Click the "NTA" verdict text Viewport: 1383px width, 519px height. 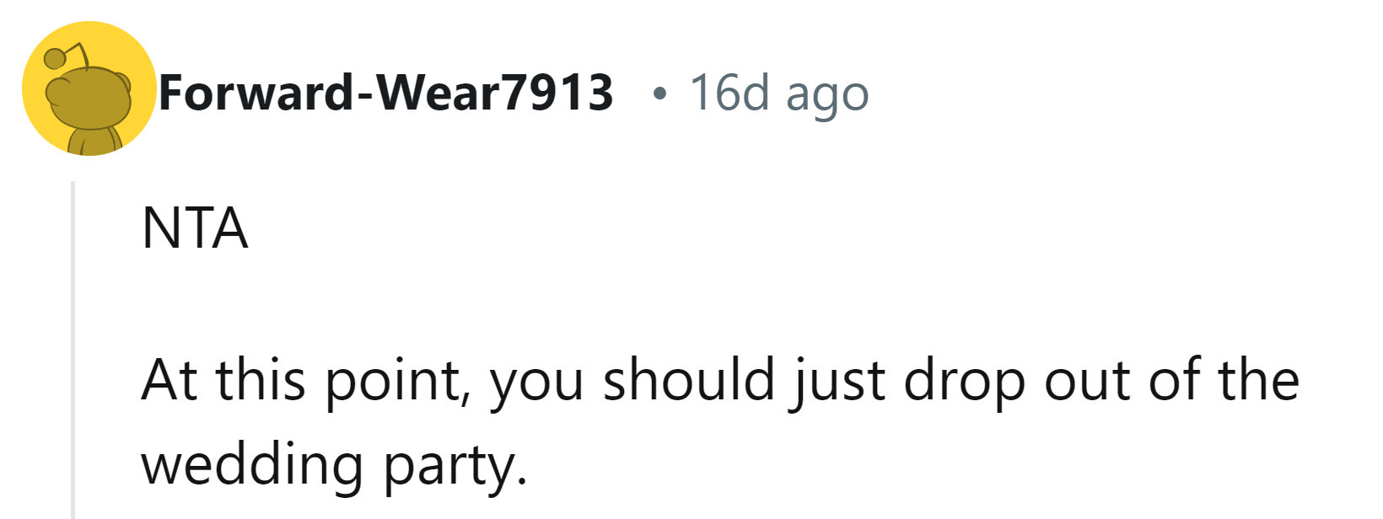click(x=195, y=228)
